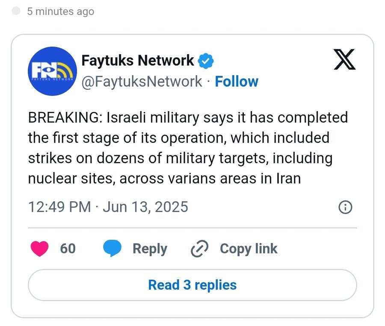385x326 pixels.
Task: Click the blue verified badge
Action: (206, 61)
